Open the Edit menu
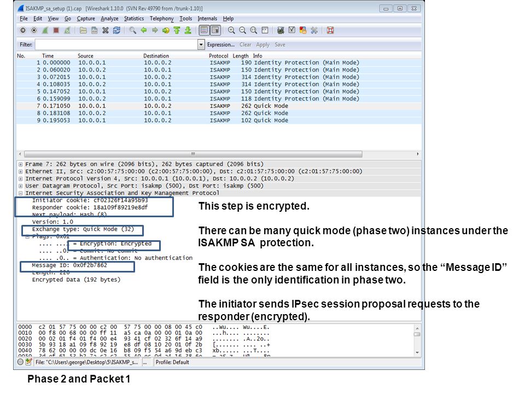Screen dimensions: 525x394 (38, 19)
